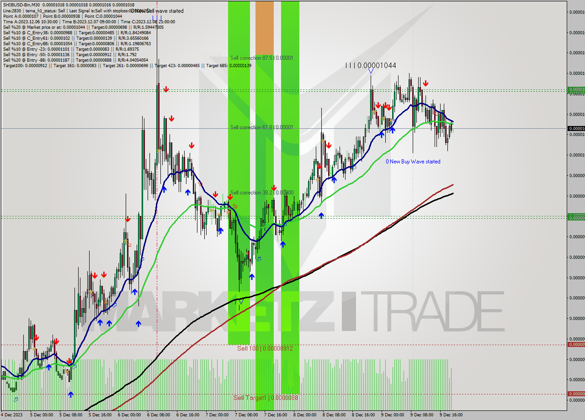
Task: Select the 7 Dec 16:00 time axis label
Action: click(x=276, y=415)
